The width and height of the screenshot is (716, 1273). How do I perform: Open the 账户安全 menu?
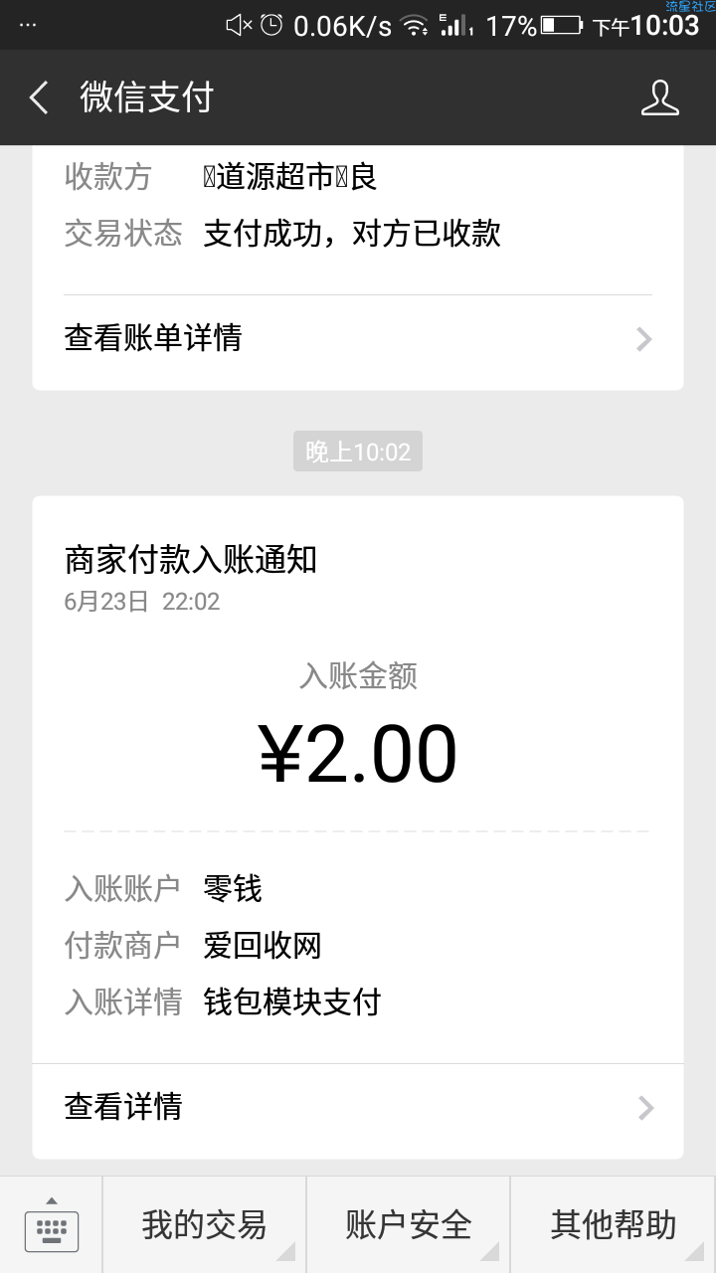pos(408,1225)
